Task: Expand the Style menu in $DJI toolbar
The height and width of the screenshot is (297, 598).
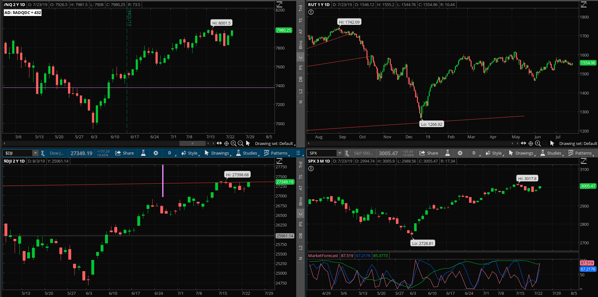Action: pyautogui.click(x=190, y=153)
